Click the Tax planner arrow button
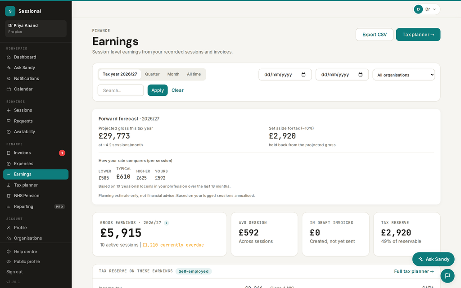The height and width of the screenshot is (288, 461). tap(418, 35)
